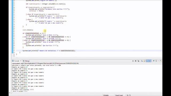Clear the console output
Image resolution: width=171 pixels, height=96 pixels.
click(x=142, y=61)
